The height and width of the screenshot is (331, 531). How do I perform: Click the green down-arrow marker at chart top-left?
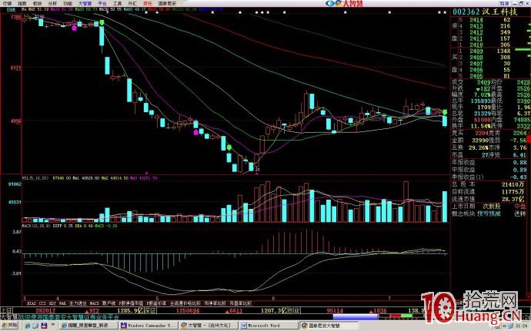click(x=102, y=22)
